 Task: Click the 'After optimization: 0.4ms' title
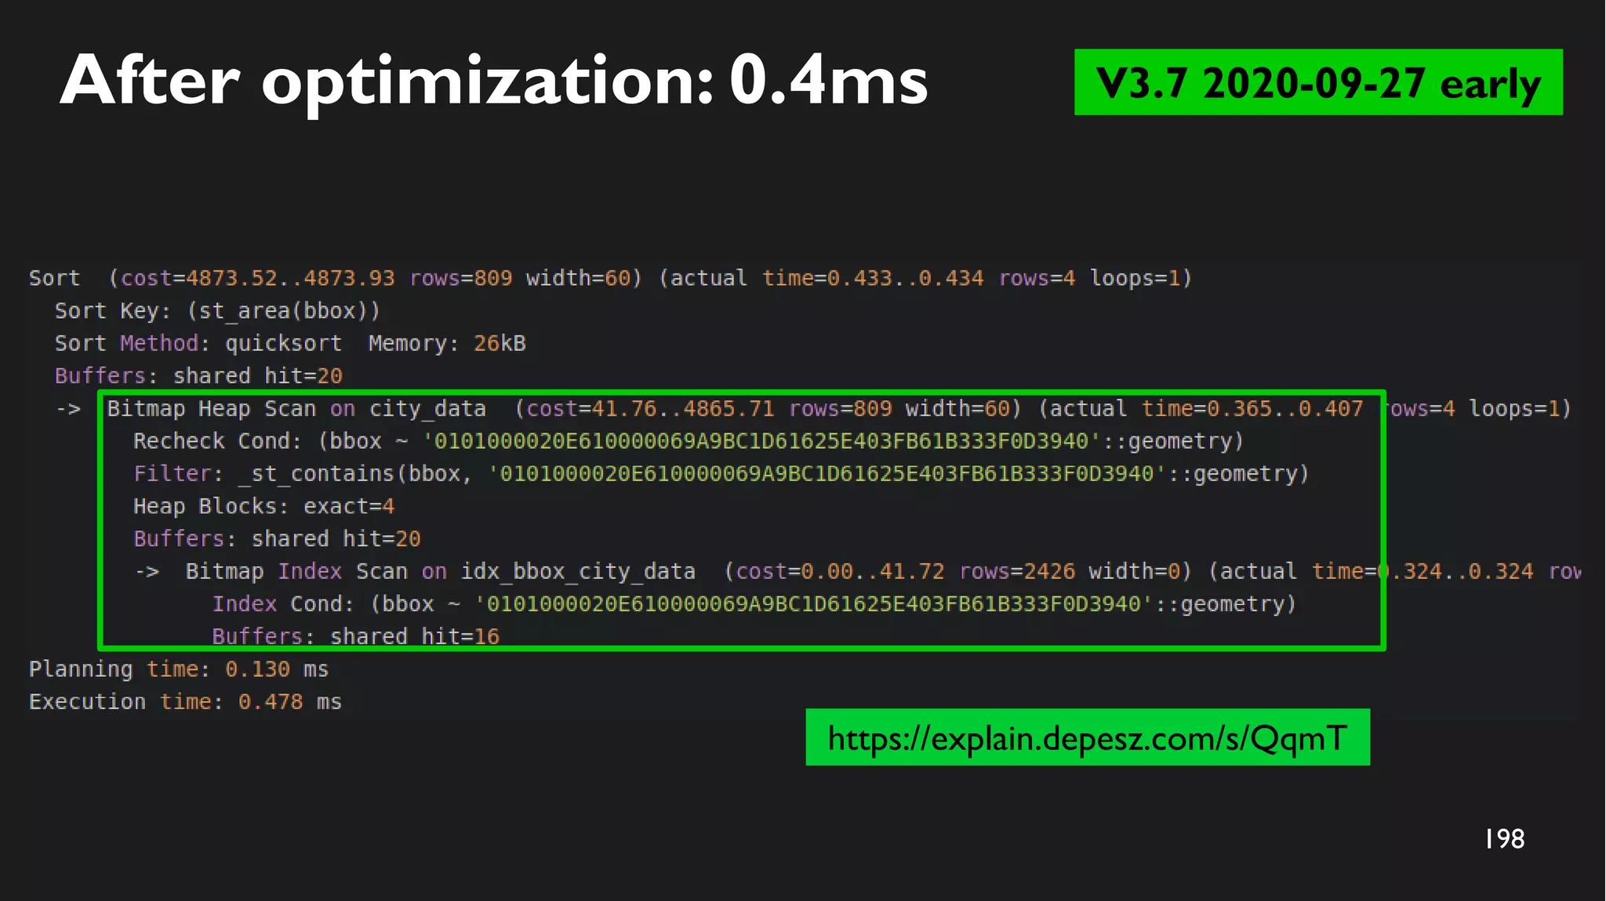(494, 80)
